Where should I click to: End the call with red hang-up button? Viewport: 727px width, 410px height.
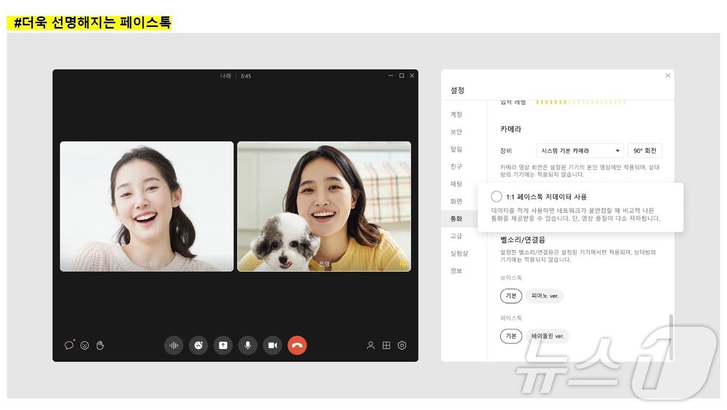point(297,345)
